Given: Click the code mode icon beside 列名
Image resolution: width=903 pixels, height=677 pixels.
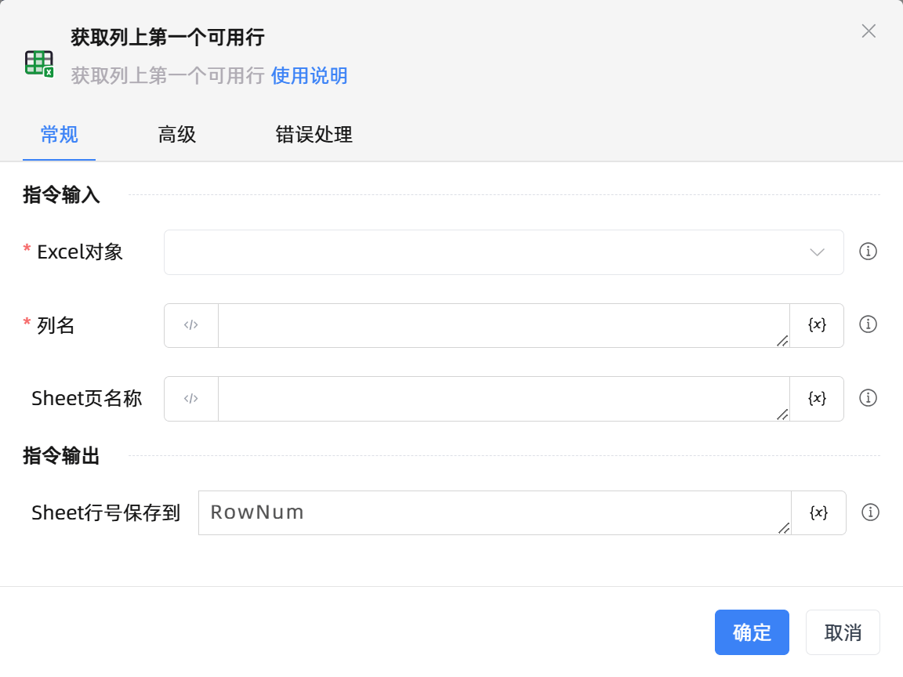Looking at the screenshot, I should [x=190, y=324].
